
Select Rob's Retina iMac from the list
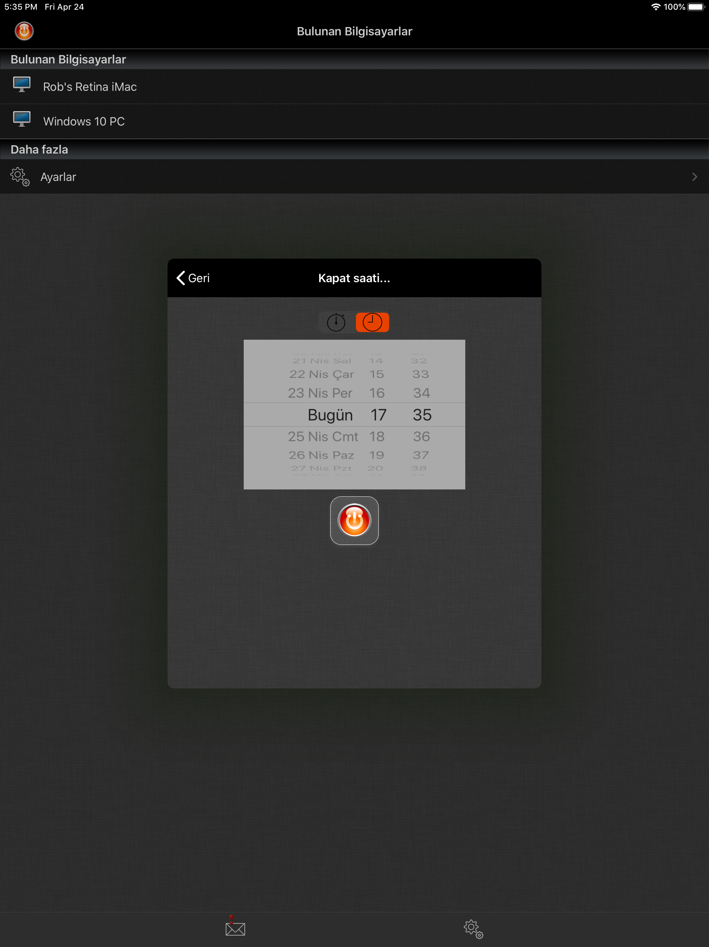[x=90, y=87]
